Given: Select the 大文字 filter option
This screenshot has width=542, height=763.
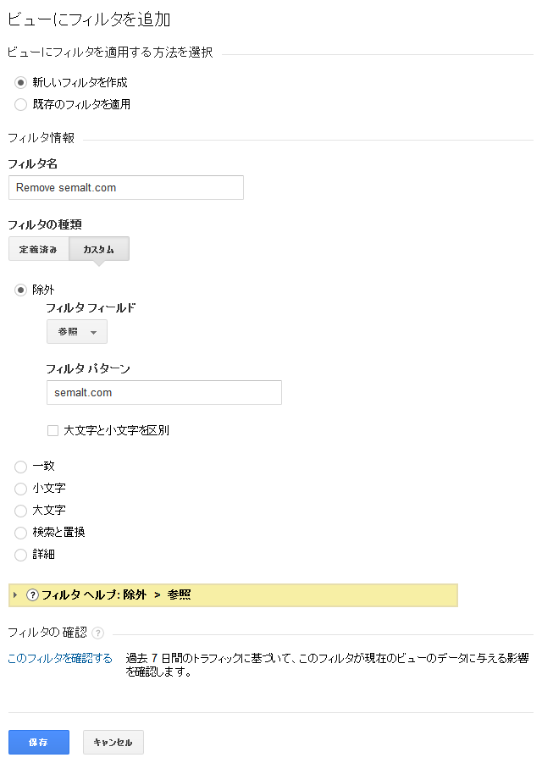Looking at the screenshot, I should tap(21, 511).
